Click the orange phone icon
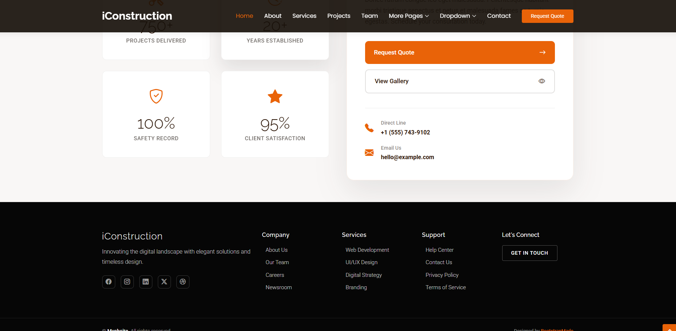 pyautogui.click(x=369, y=128)
